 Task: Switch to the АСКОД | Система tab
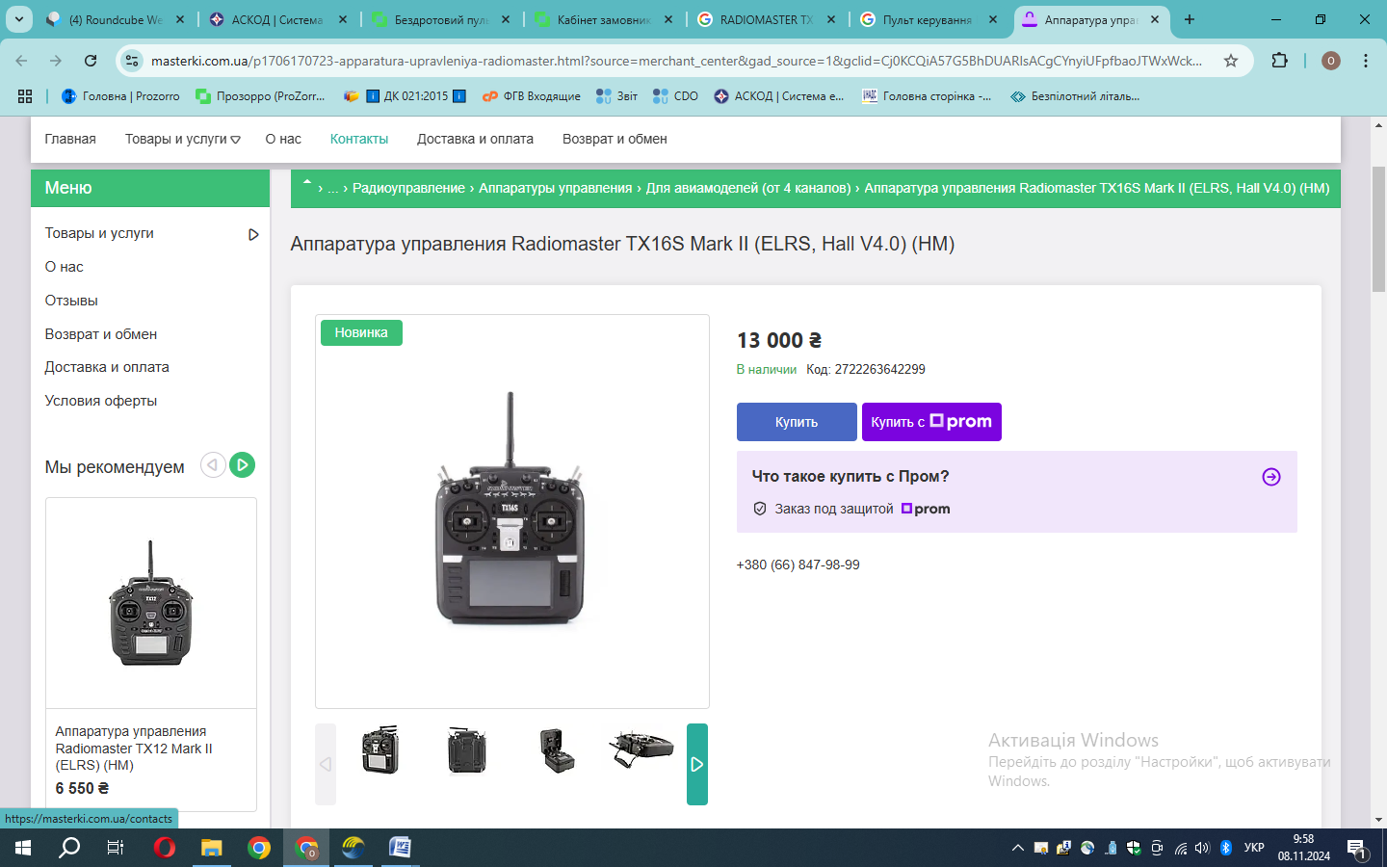tap(277, 19)
